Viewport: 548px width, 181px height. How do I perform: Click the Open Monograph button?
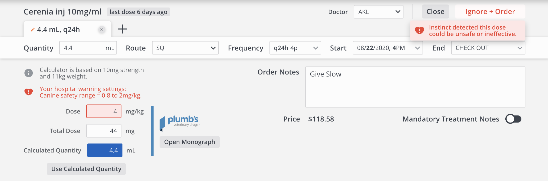tap(189, 142)
